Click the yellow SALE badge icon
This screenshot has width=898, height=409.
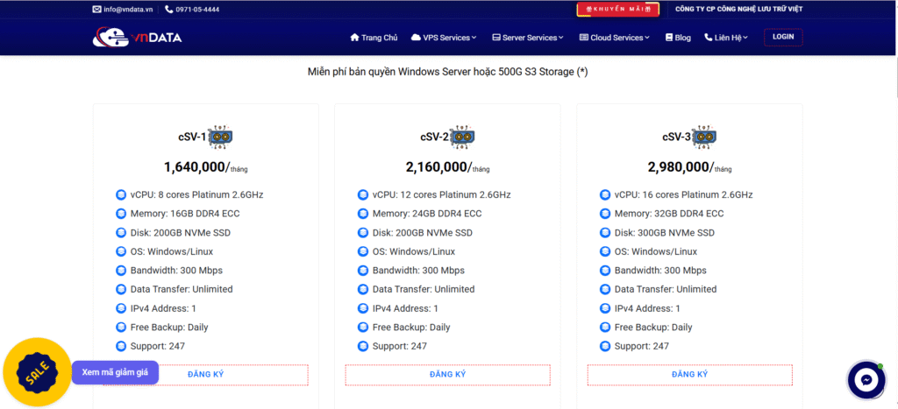pyautogui.click(x=37, y=372)
